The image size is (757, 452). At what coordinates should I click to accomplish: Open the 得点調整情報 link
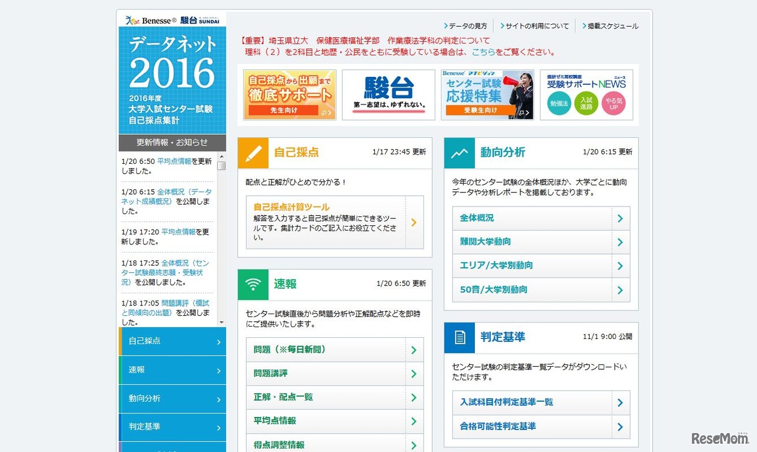pos(279,445)
